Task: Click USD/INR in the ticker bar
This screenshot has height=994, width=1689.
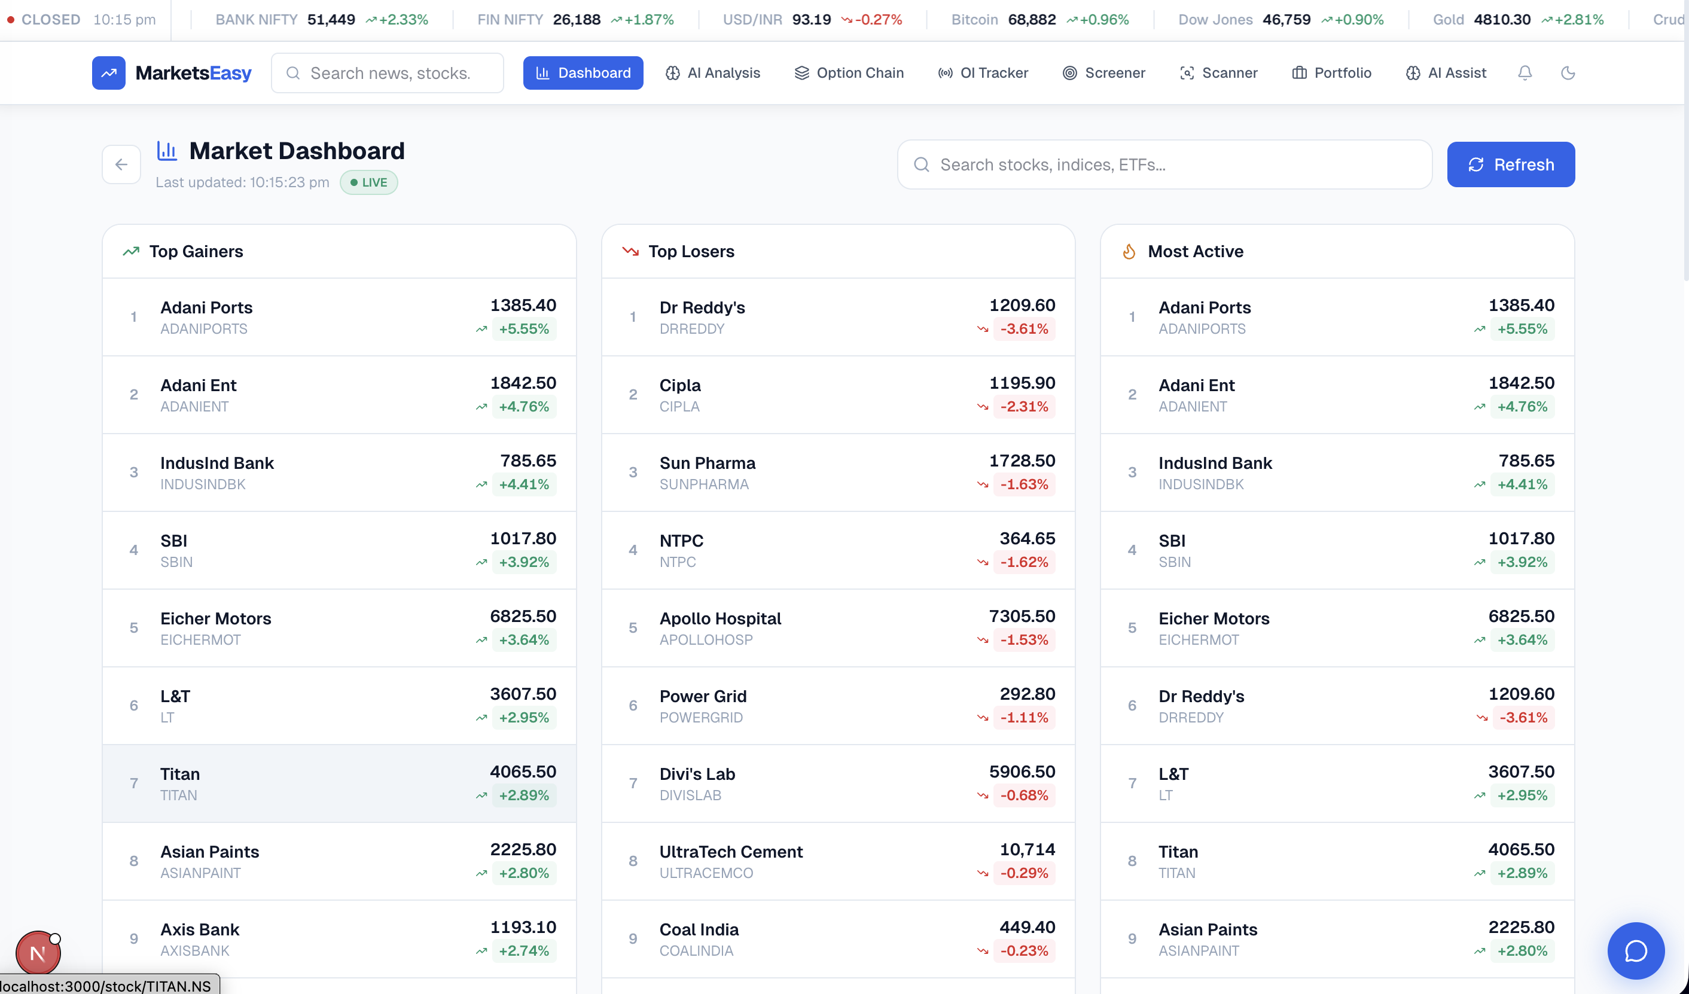Action: point(812,20)
